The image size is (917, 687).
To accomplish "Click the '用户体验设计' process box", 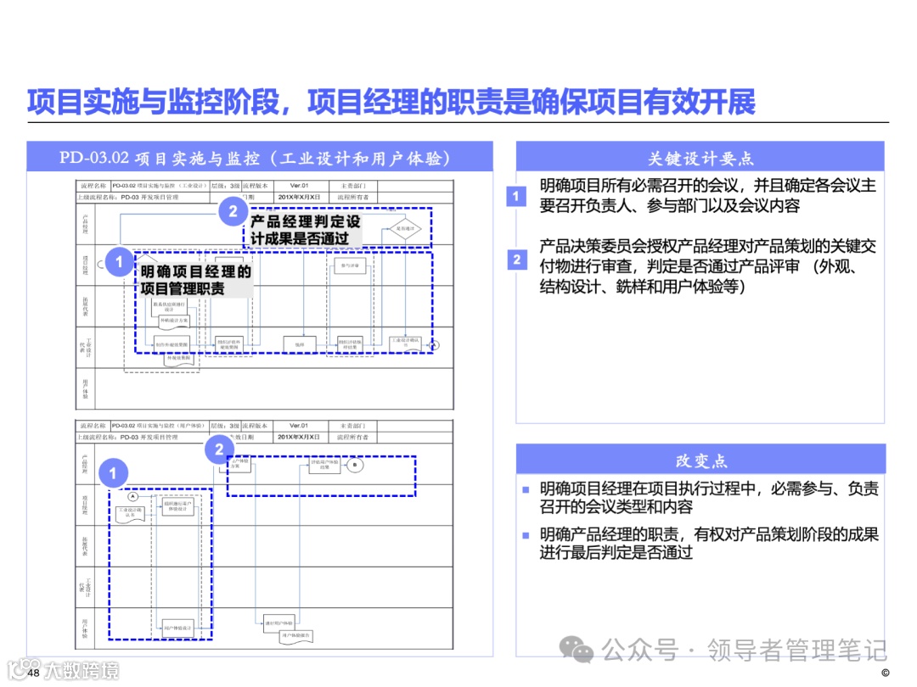I will click(177, 628).
